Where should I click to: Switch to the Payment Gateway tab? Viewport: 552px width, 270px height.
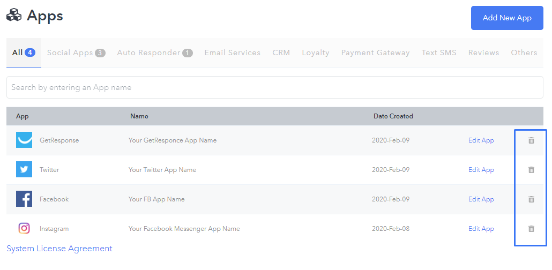(x=375, y=53)
